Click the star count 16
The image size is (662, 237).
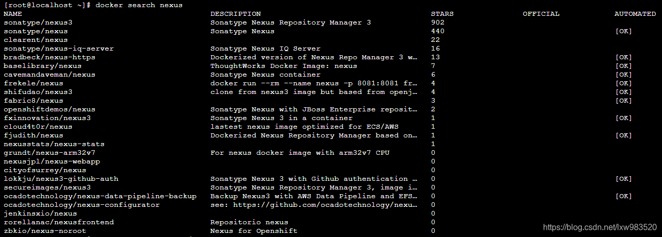click(435, 49)
